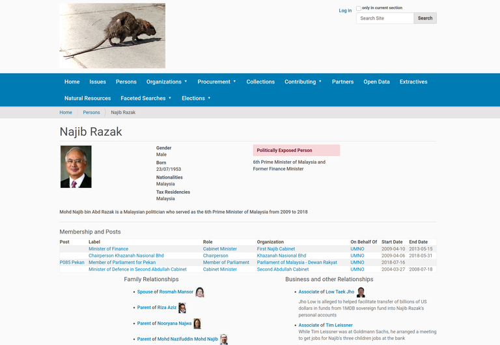This screenshot has height=345, width=500.
Task: Click the start date 2018-07-16
Action: (393, 262)
